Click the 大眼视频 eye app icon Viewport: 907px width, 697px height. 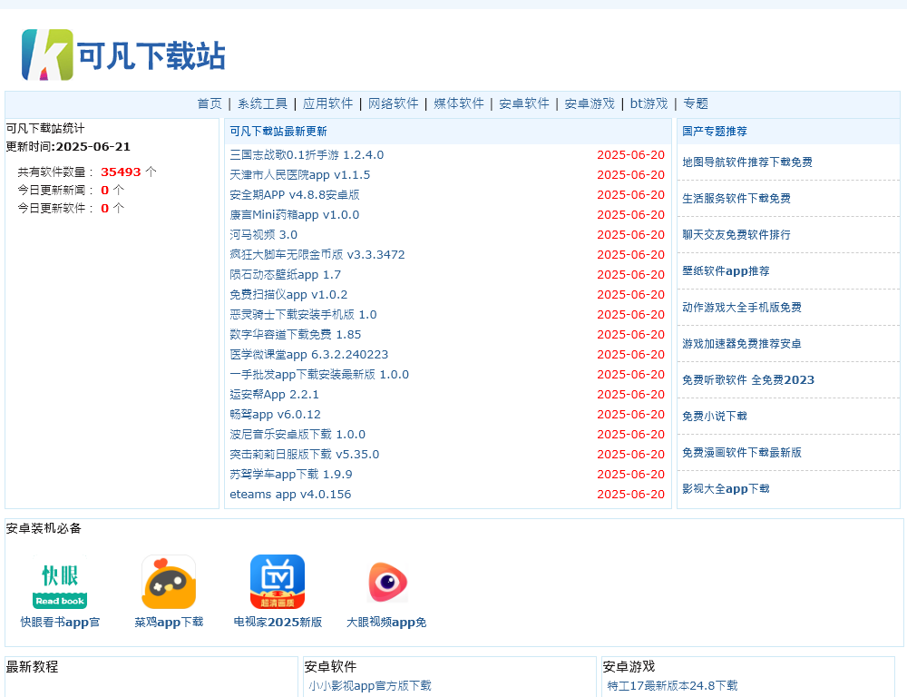(386, 581)
